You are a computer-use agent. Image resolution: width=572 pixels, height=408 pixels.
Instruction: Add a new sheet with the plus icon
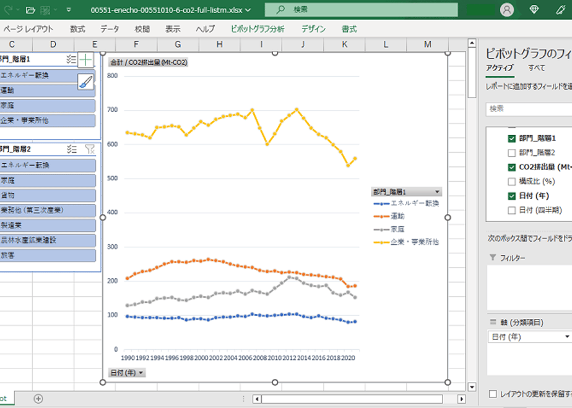coord(38,399)
